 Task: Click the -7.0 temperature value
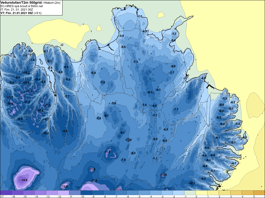(25, 56)
